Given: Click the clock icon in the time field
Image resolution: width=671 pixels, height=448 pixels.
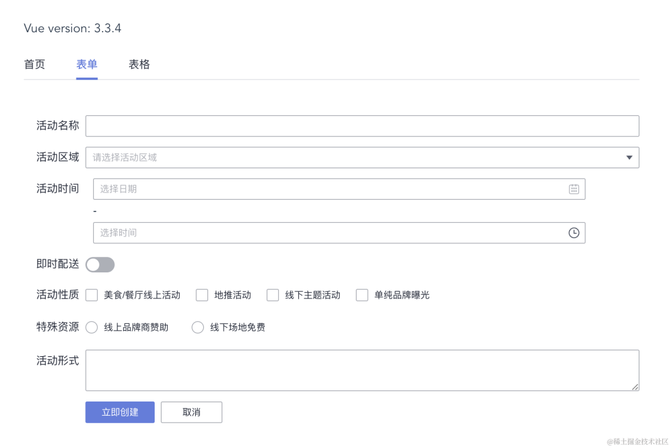Looking at the screenshot, I should tap(574, 233).
